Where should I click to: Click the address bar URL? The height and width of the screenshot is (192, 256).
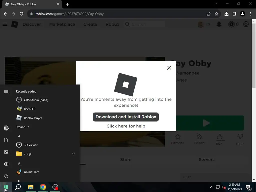[69, 14]
